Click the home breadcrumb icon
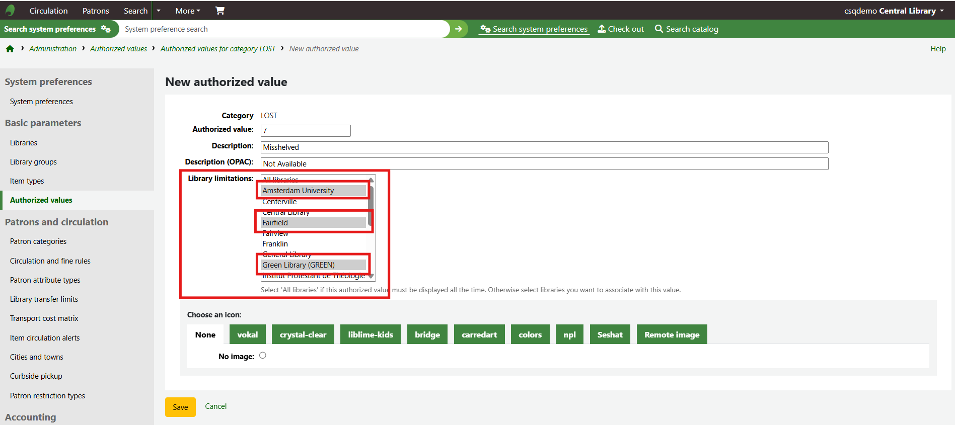 [10, 49]
